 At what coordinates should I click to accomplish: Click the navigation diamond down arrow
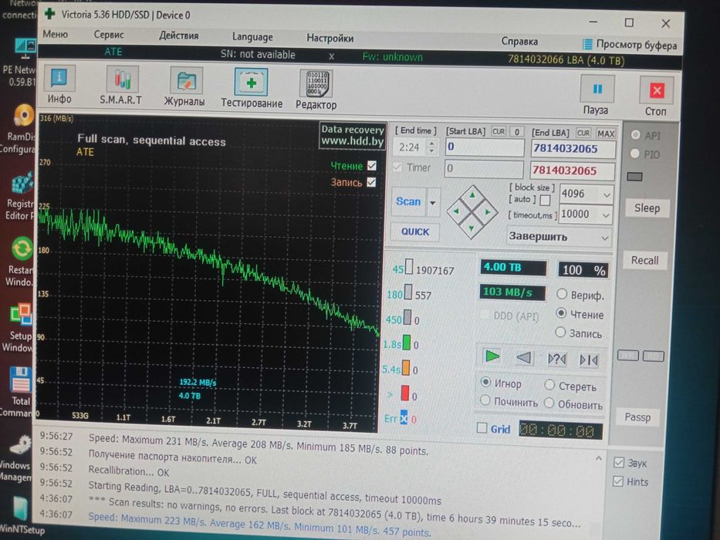point(472,228)
